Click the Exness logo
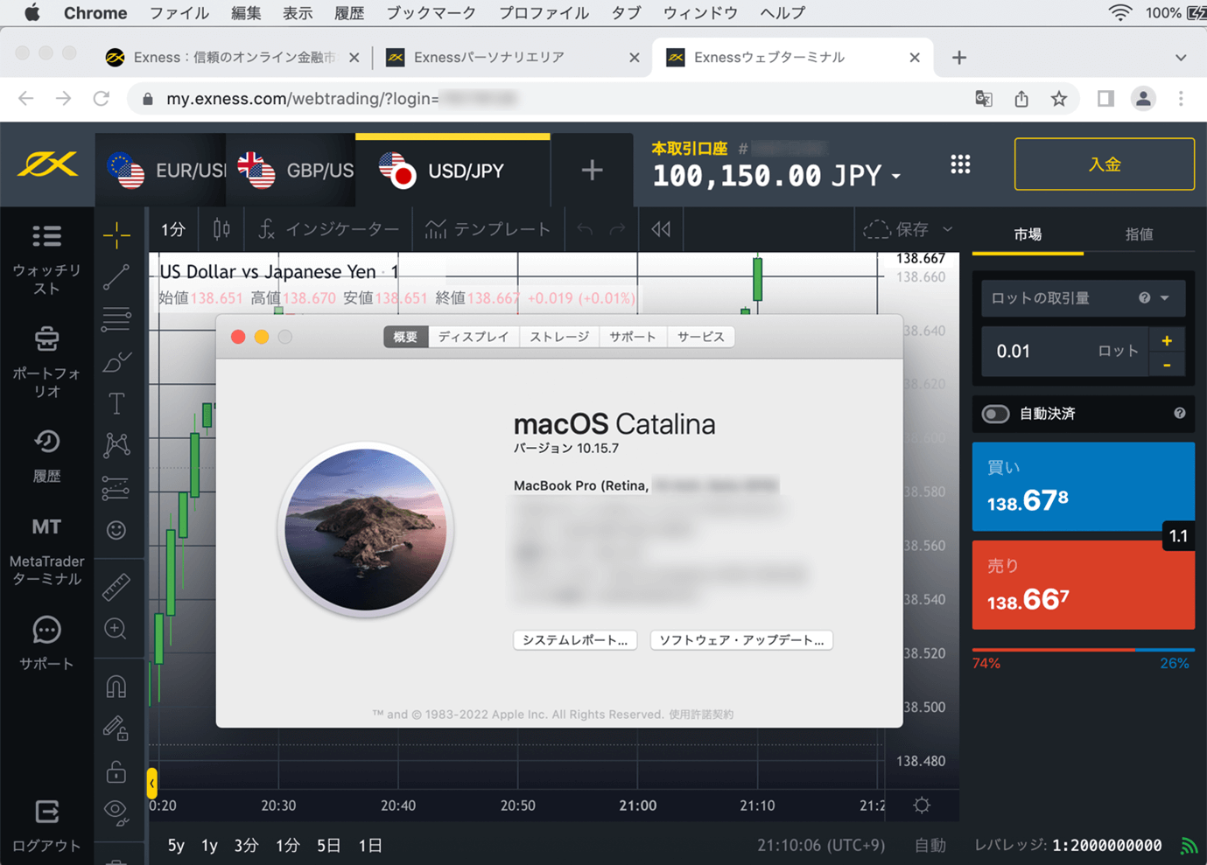Image resolution: width=1207 pixels, height=865 pixels. [x=47, y=164]
